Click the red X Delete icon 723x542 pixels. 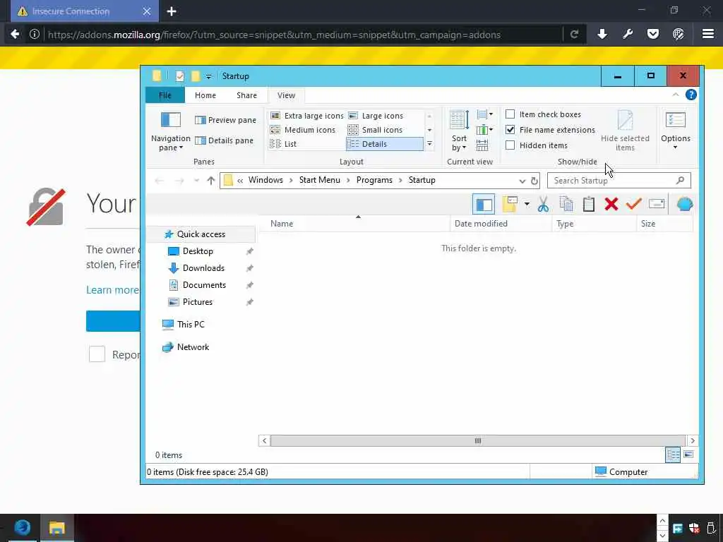tap(611, 204)
